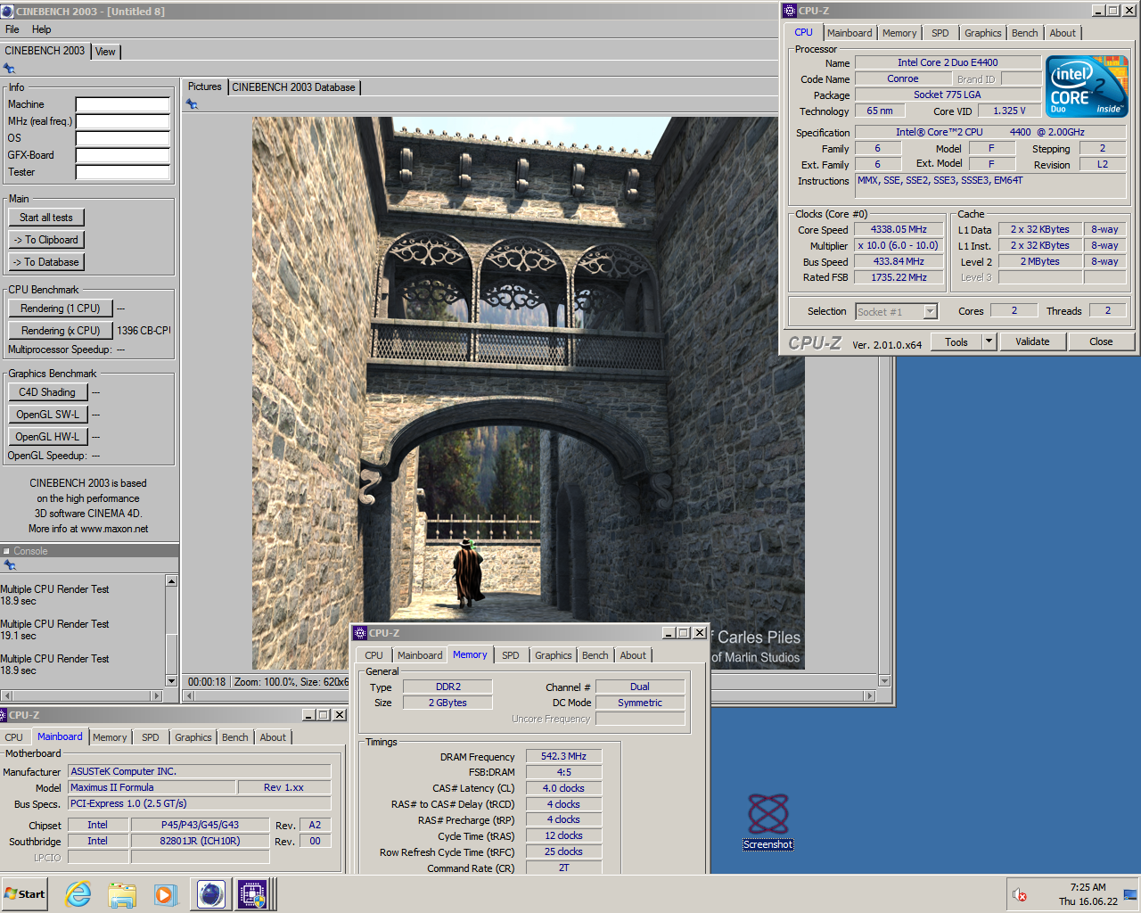Open the File menu in CINEBENCH

pyautogui.click(x=12, y=29)
